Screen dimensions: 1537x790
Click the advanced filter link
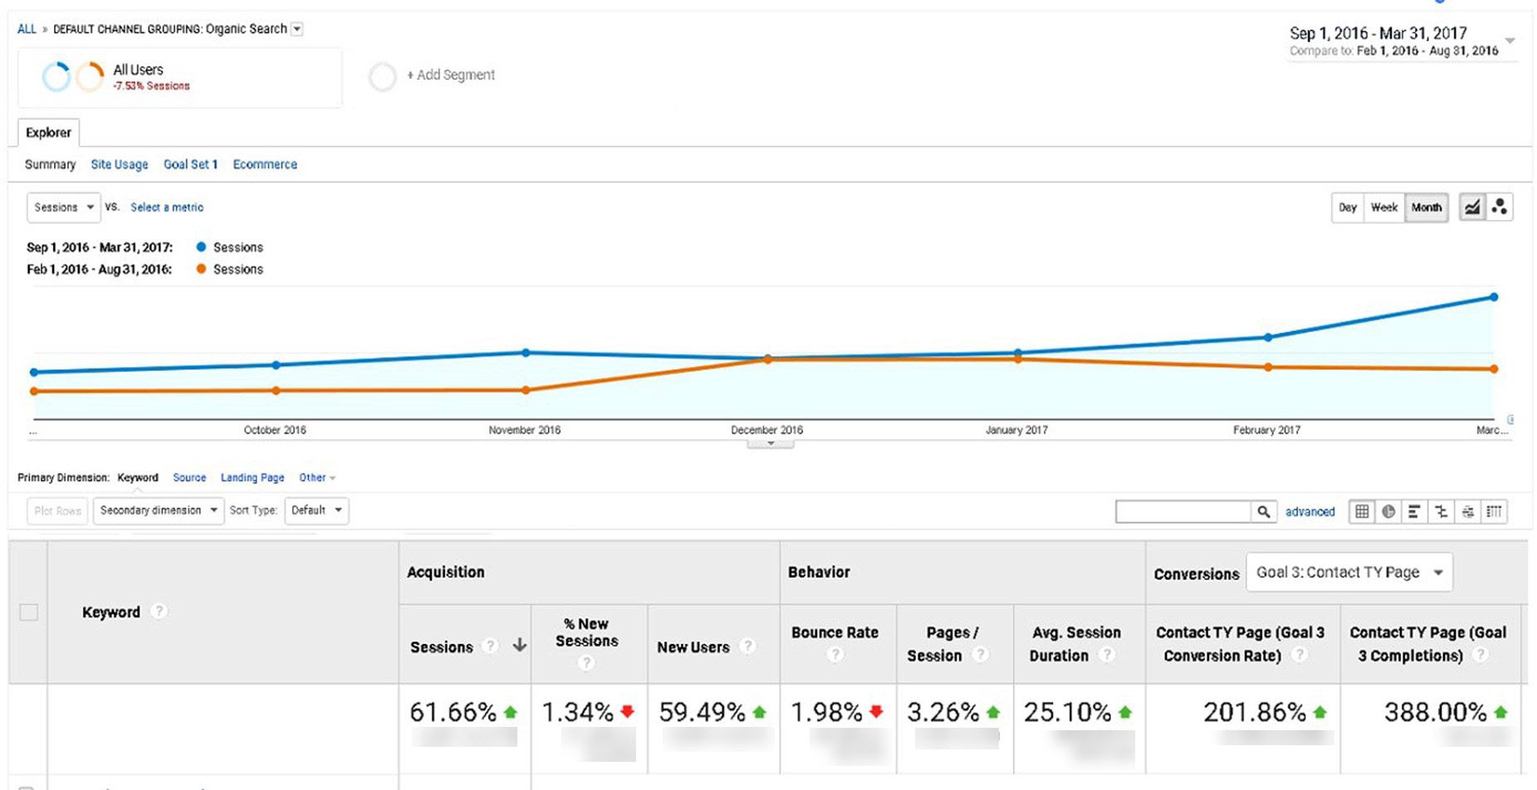pos(1309,512)
